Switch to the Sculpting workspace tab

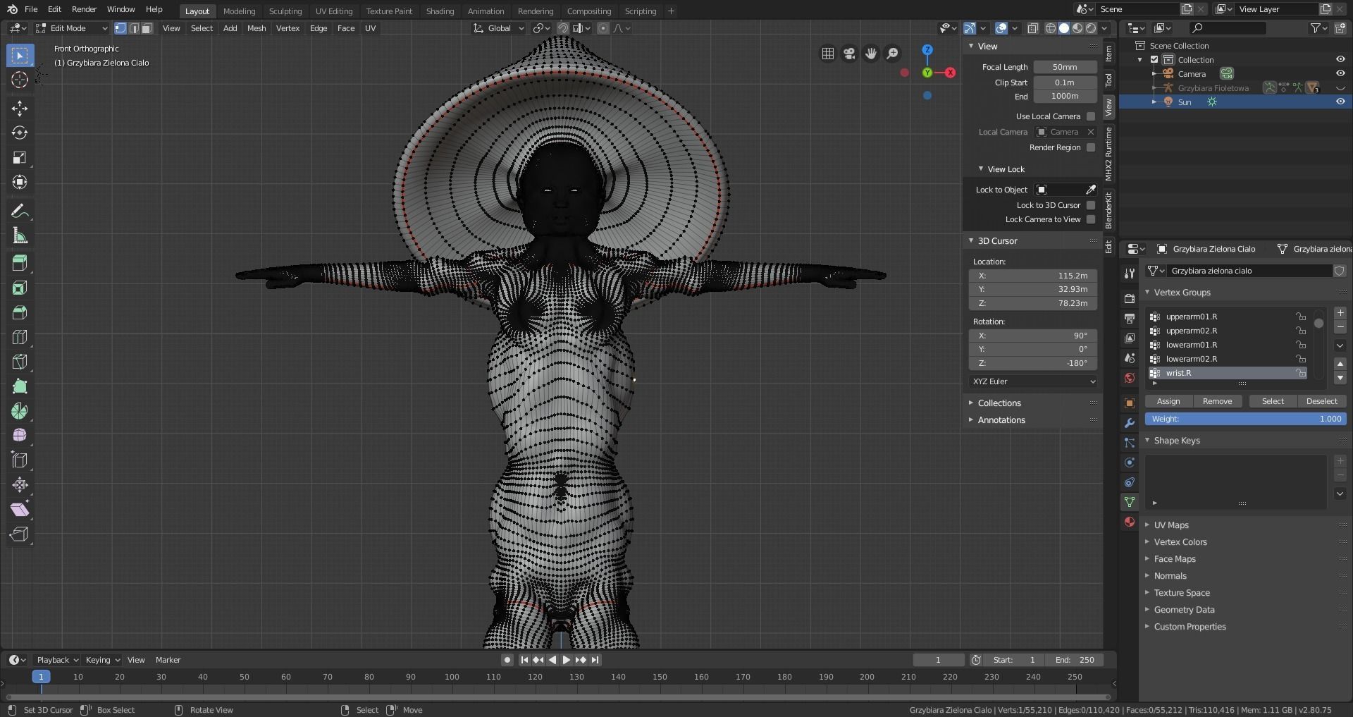click(285, 11)
